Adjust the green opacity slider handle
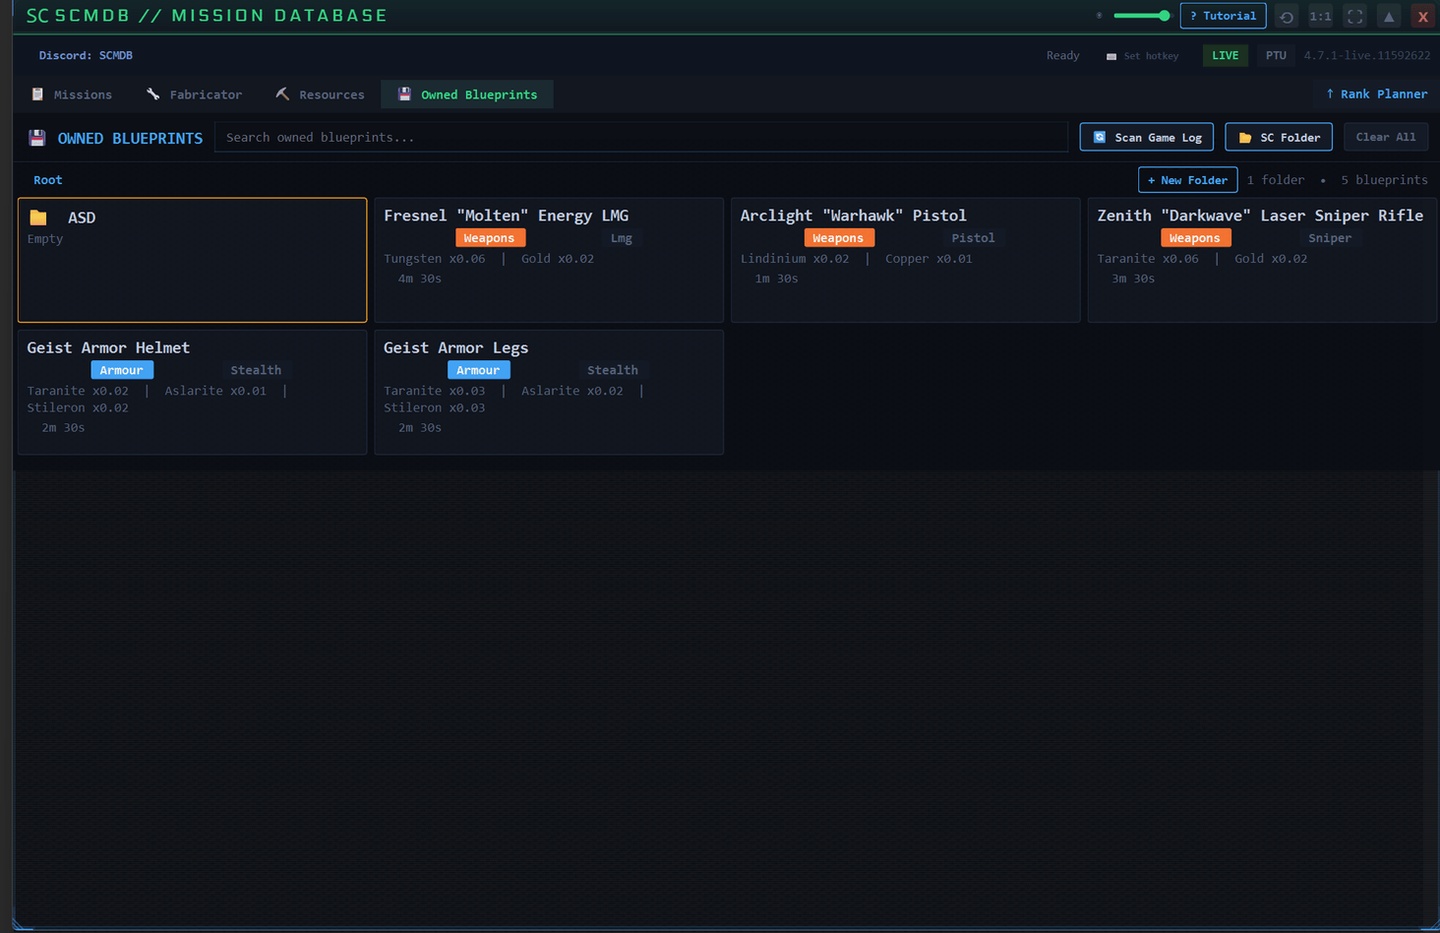Image resolution: width=1440 pixels, height=933 pixels. click(x=1164, y=16)
